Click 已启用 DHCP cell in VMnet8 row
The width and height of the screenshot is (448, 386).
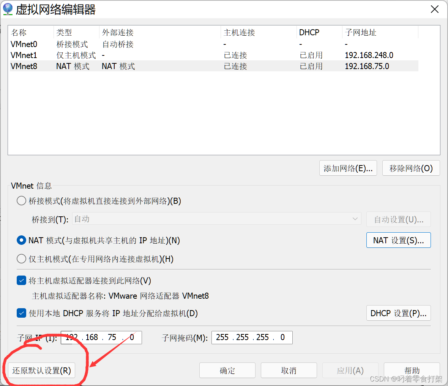311,66
